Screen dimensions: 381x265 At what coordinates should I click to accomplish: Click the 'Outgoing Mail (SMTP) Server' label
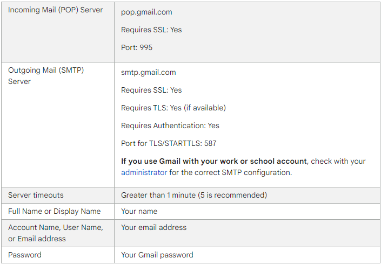click(46, 76)
